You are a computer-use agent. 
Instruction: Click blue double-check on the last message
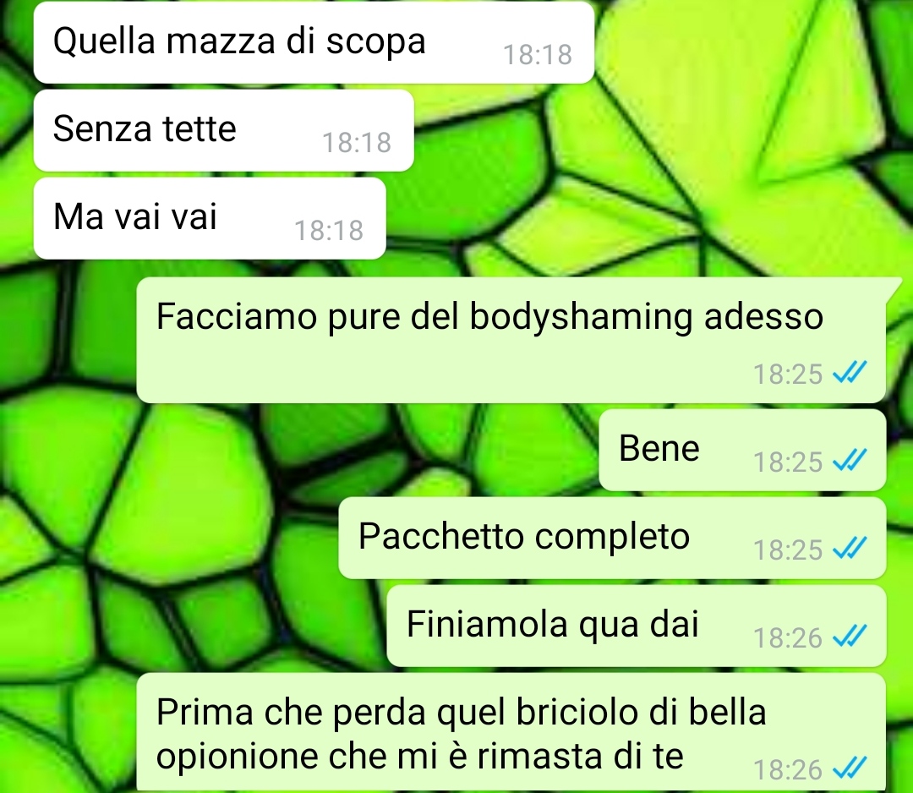pyautogui.click(x=850, y=768)
